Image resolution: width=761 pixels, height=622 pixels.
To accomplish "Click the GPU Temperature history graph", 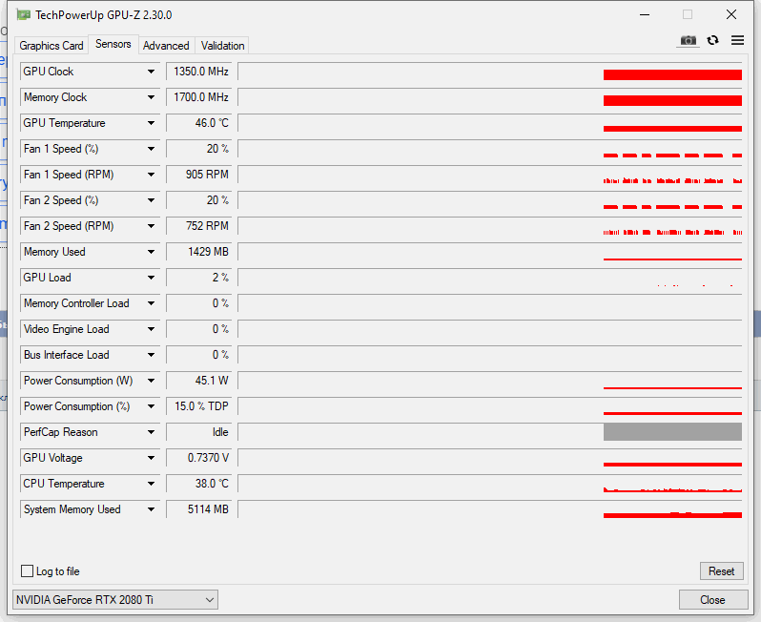I will click(490, 123).
